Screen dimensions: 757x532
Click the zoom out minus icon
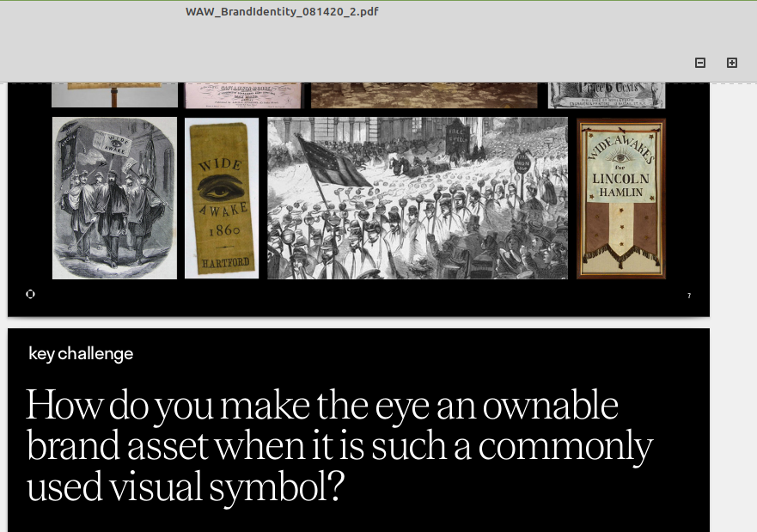pos(700,63)
